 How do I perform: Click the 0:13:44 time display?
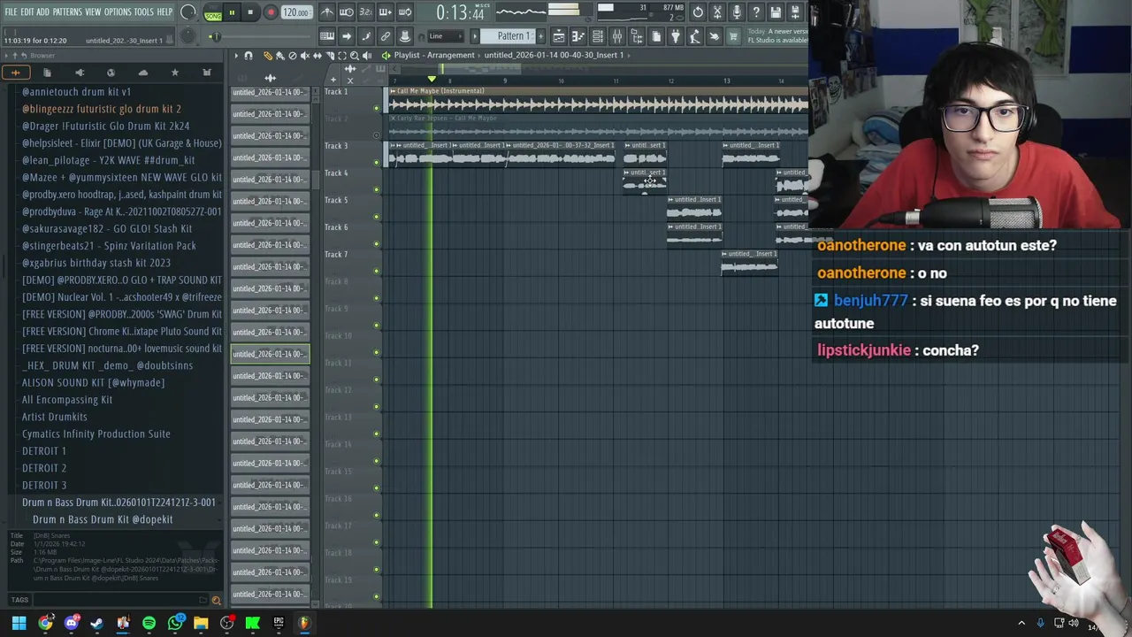(462, 13)
